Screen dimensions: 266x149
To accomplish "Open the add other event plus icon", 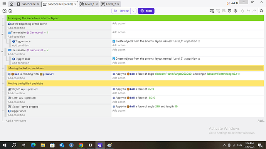I will (x=235, y=11).
